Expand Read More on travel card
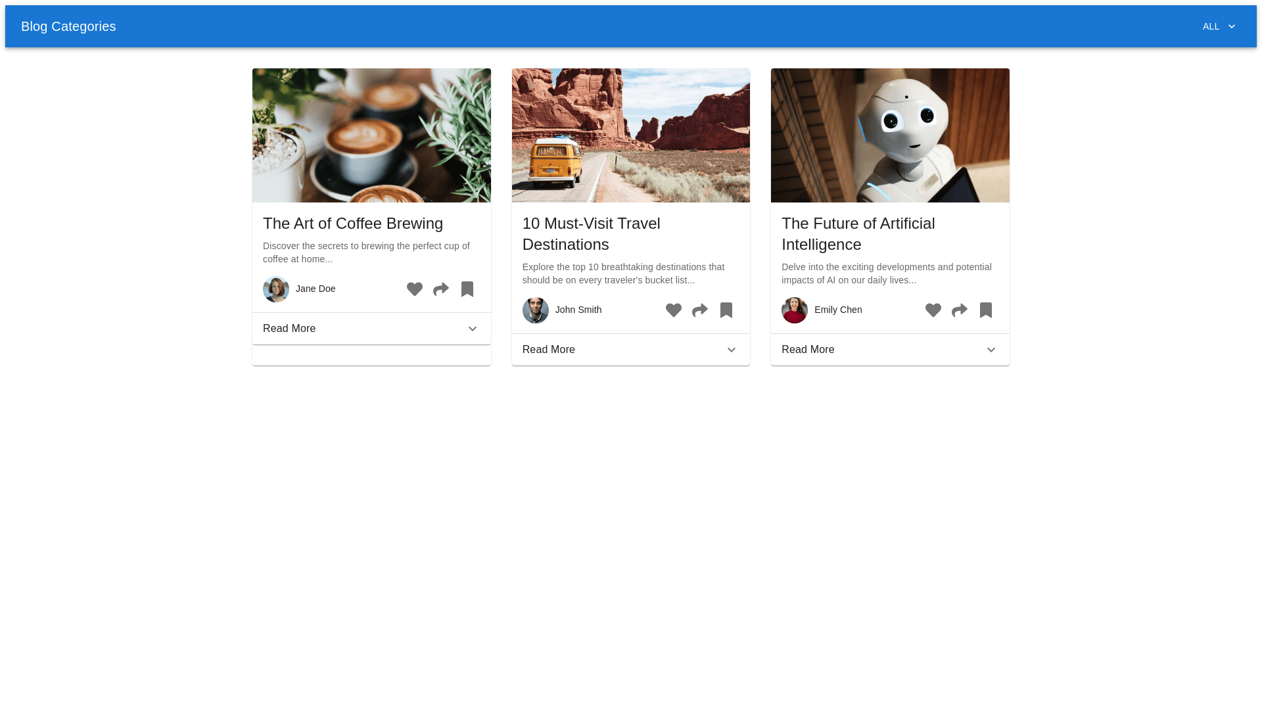This screenshot has height=710, width=1262. click(630, 350)
